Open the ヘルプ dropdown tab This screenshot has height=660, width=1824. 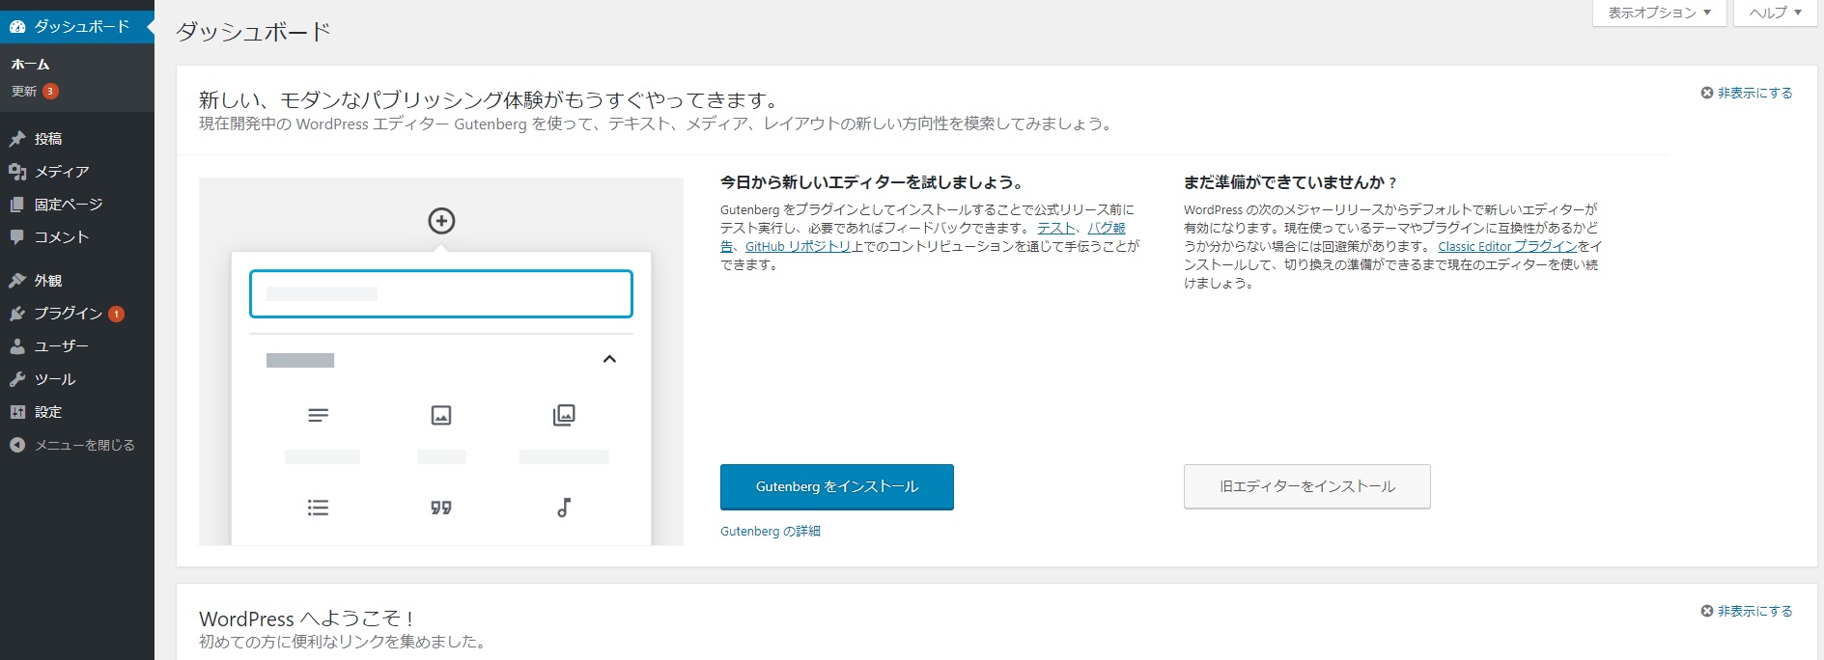pos(1776,13)
